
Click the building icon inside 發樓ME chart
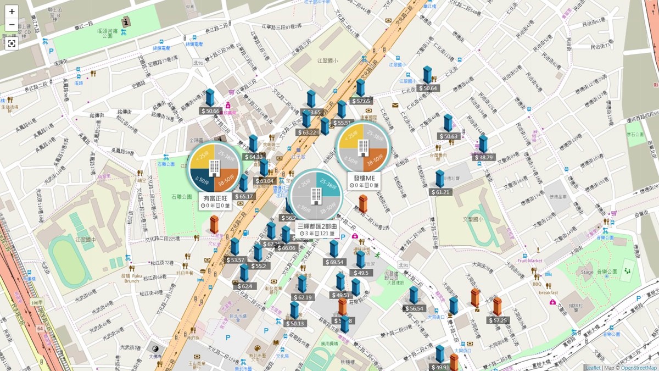pyautogui.click(x=363, y=147)
